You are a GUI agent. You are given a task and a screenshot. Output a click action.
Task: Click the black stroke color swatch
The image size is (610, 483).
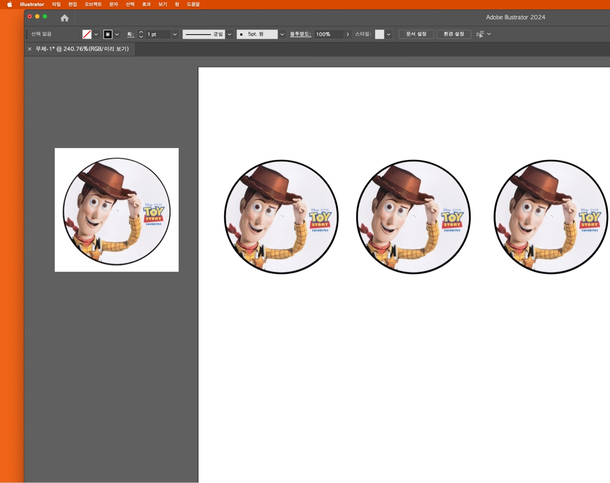click(108, 34)
